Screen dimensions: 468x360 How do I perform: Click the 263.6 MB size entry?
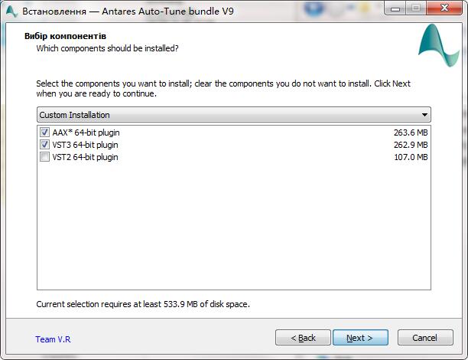pyautogui.click(x=411, y=133)
